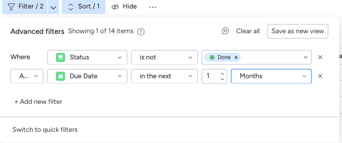The height and width of the screenshot is (143, 342).
Task: Click the help question mark icon
Action: (141, 32)
